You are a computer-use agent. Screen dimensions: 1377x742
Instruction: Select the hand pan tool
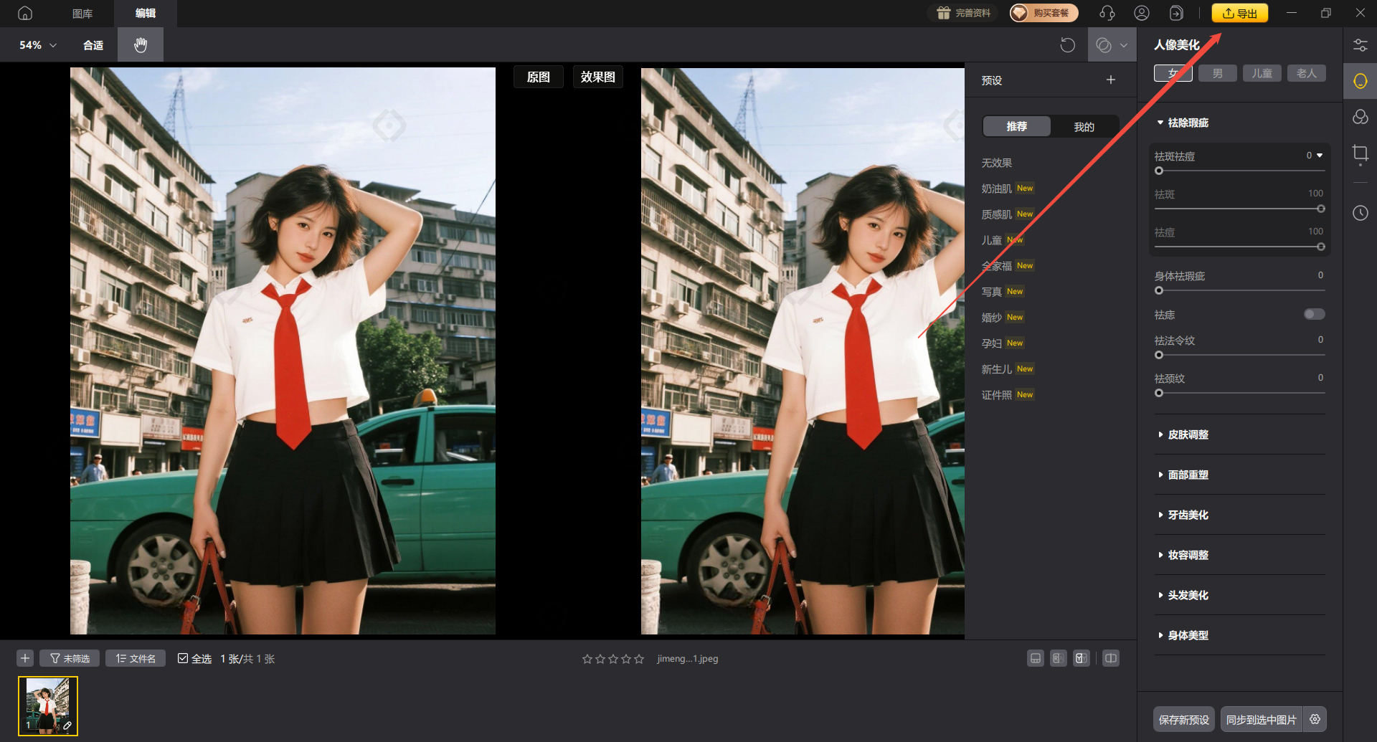[141, 45]
